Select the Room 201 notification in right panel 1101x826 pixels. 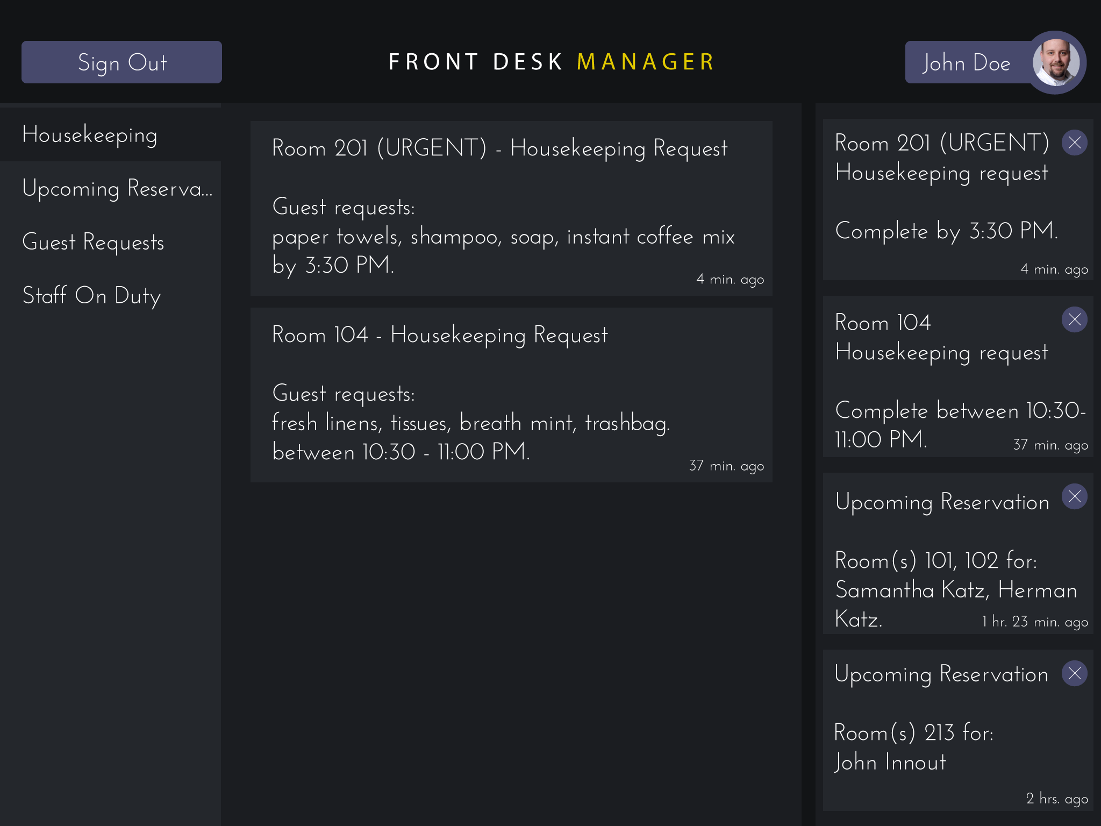click(958, 200)
